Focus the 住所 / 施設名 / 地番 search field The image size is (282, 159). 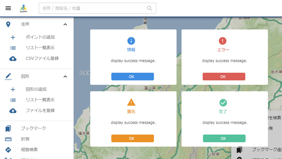pyautogui.click(x=93, y=9)
